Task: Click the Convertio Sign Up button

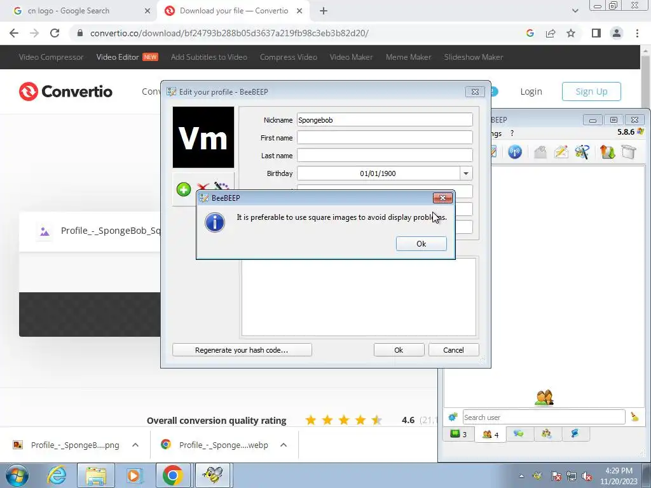Action: pyautogui.click(x=591, y=91)
